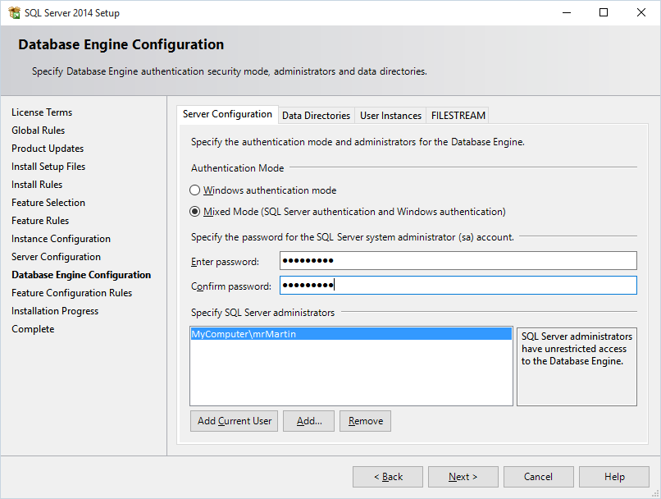Image resolution: width=661 pixels, height=499 pixels.
Task: Open the Data Directories tab
Action: [317, 116]
